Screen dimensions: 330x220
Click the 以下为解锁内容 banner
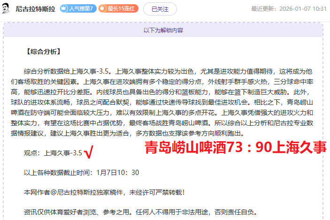click(163, 30)
